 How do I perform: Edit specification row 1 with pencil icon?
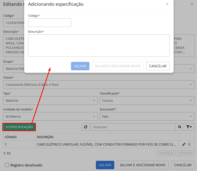[x=184, y=144]
